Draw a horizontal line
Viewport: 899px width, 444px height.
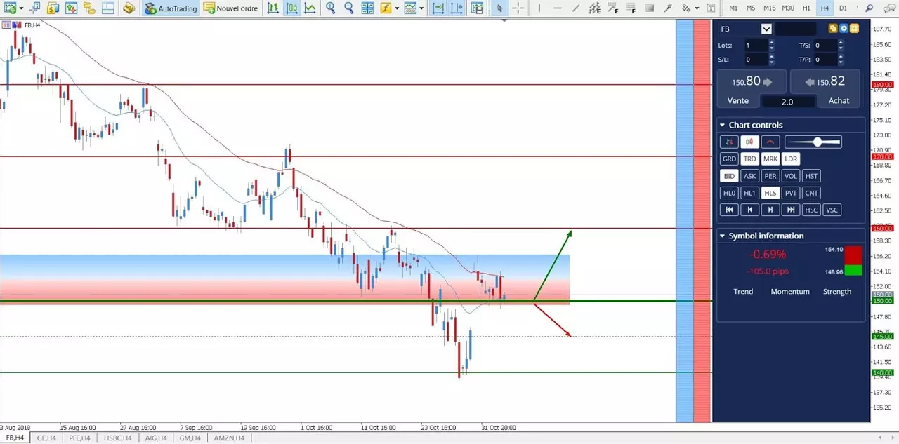pyautogui.click(x=557, y=8)
